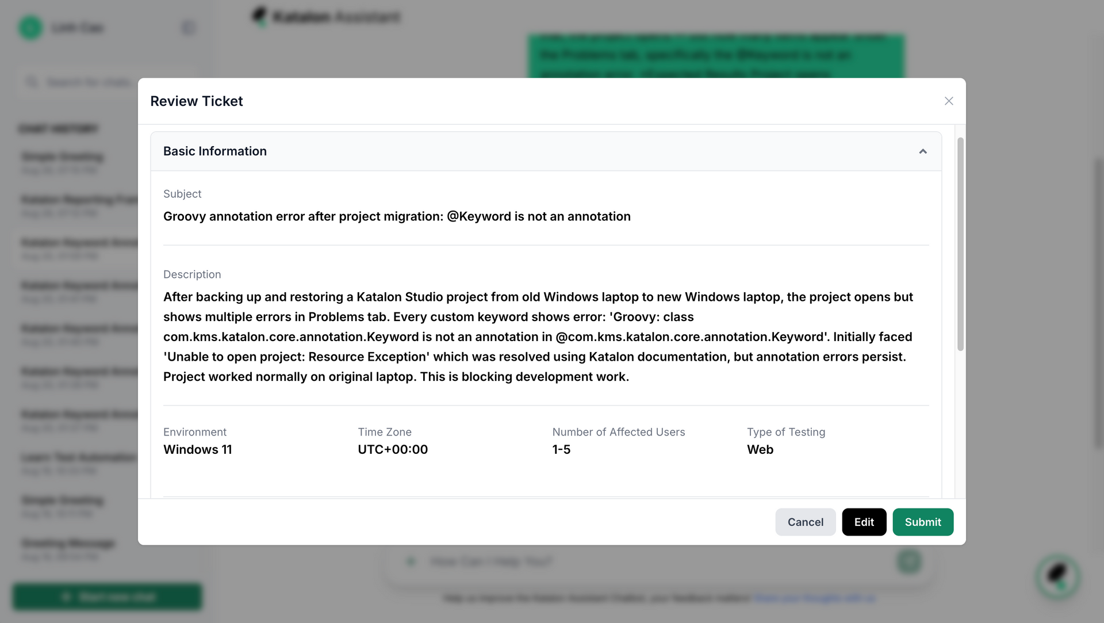Click the dialog's vertical scrollbar thumb

point(960,244)
